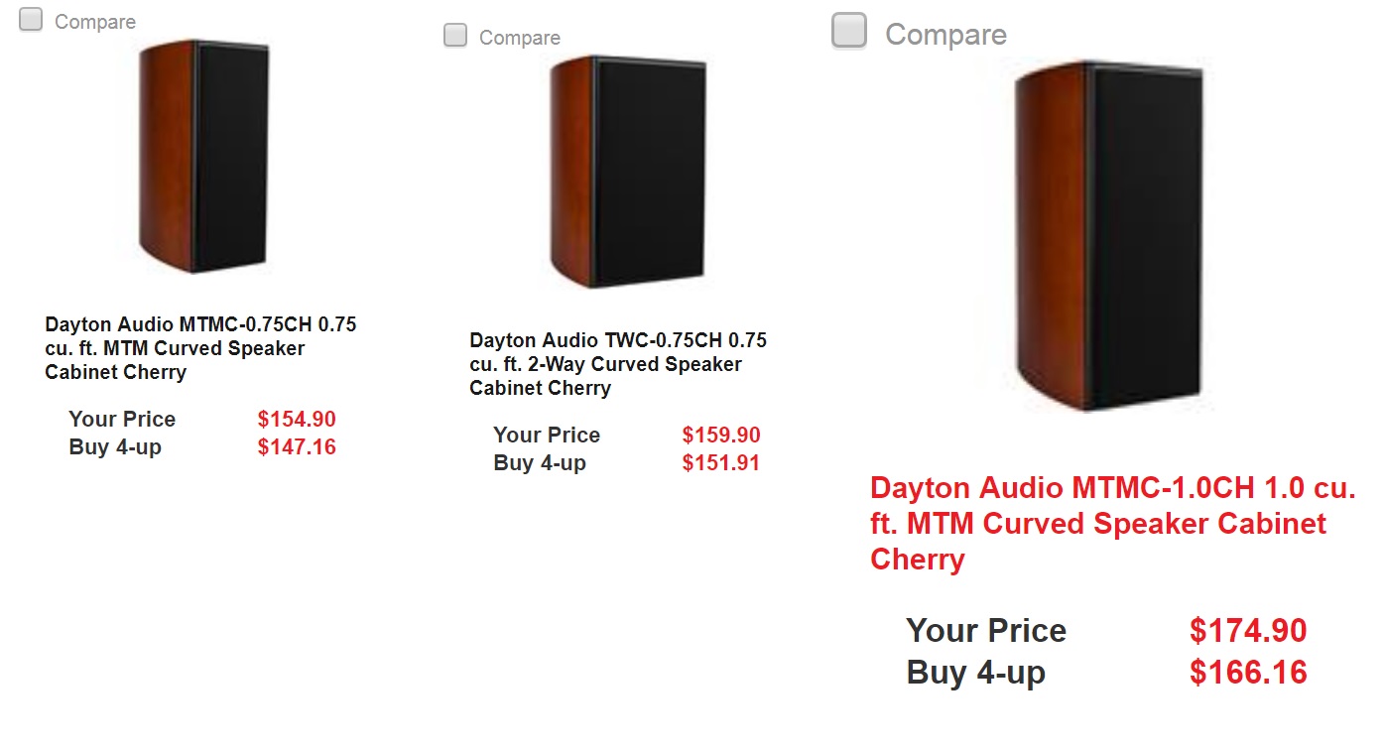Select the $174.90 price

[1248, 631]
